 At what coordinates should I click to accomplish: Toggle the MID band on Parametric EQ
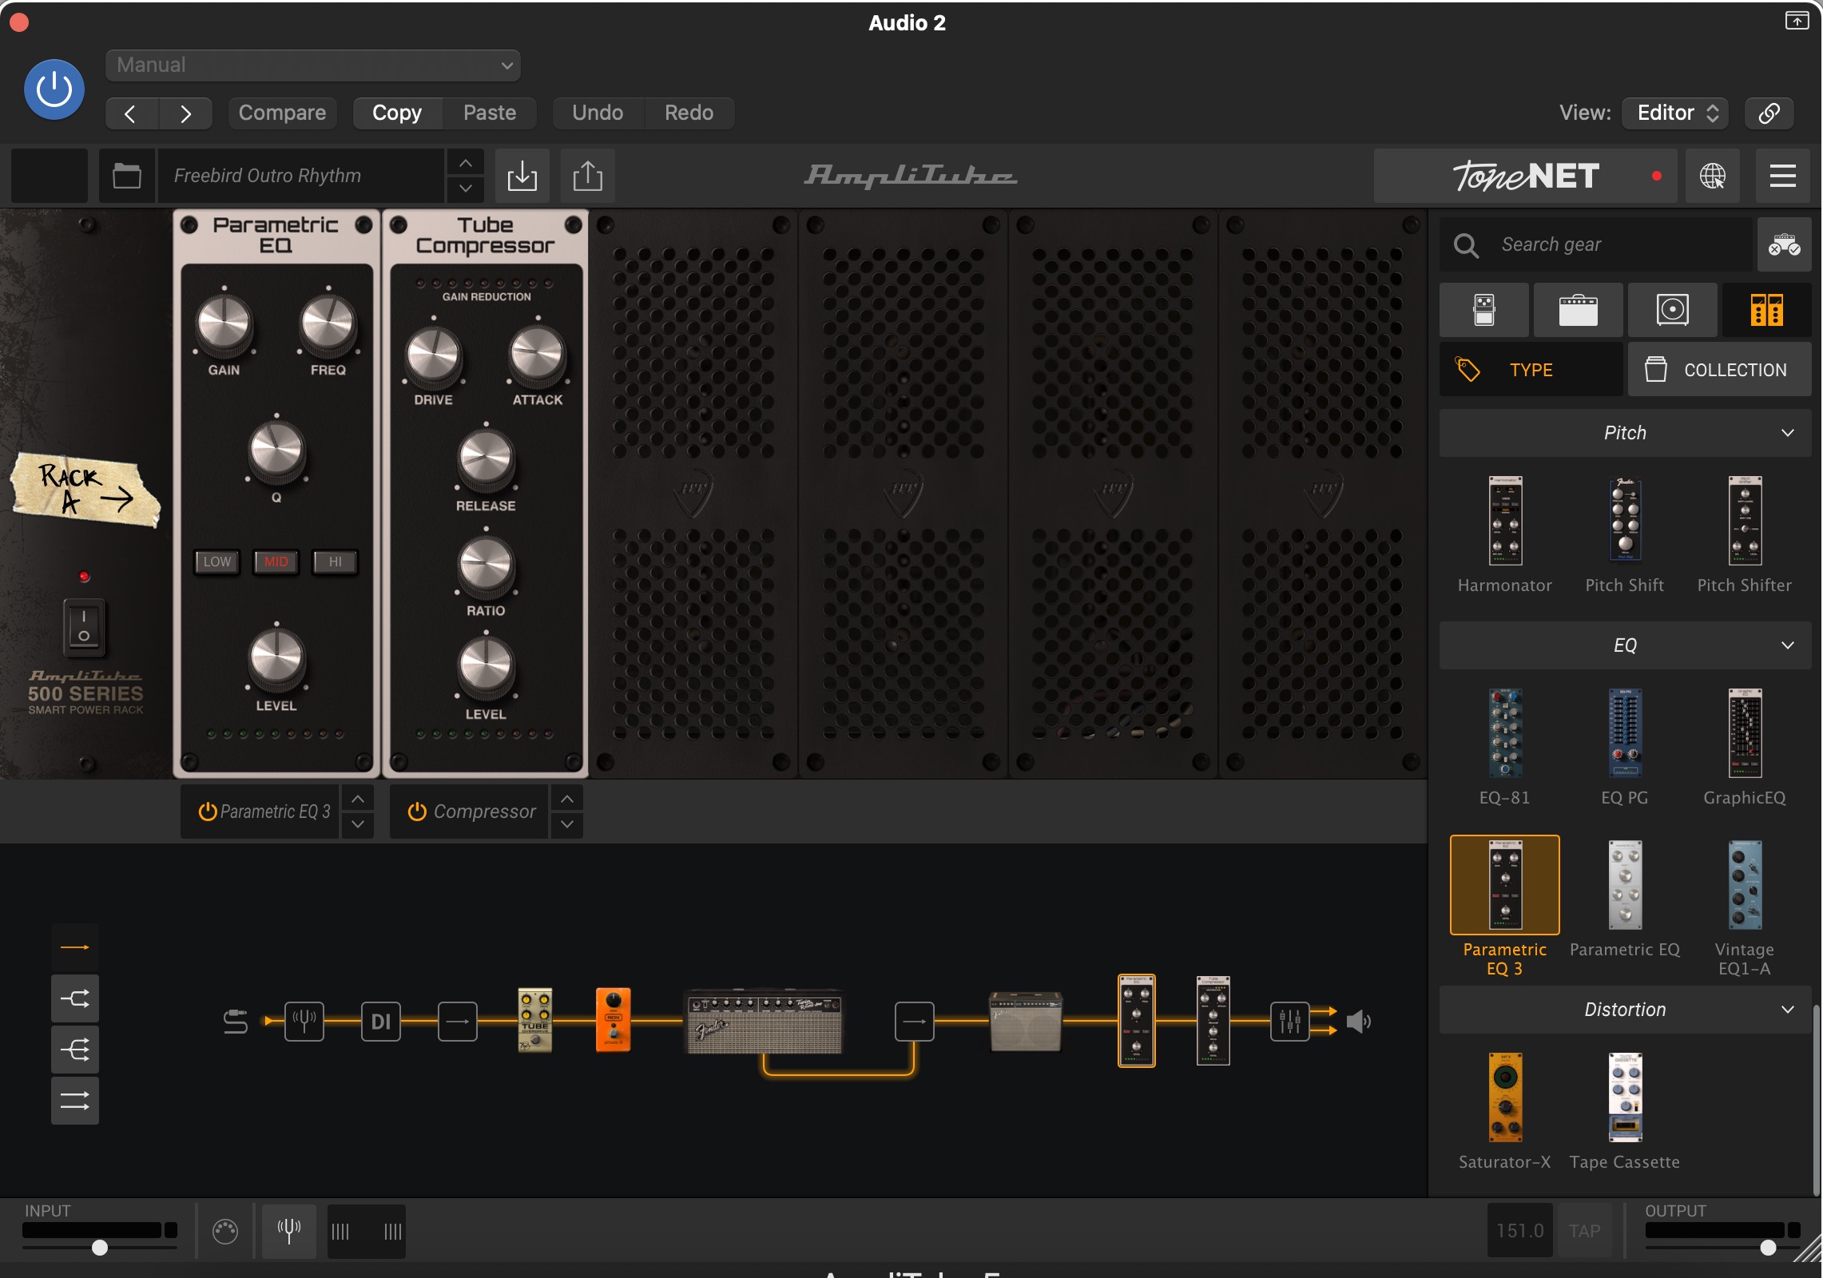pyautogui.click(x=276, y=562)
